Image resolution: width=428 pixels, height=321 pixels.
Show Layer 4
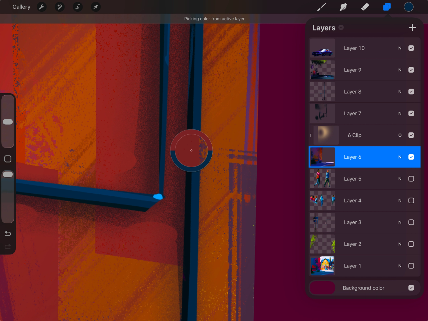(411, 200)
